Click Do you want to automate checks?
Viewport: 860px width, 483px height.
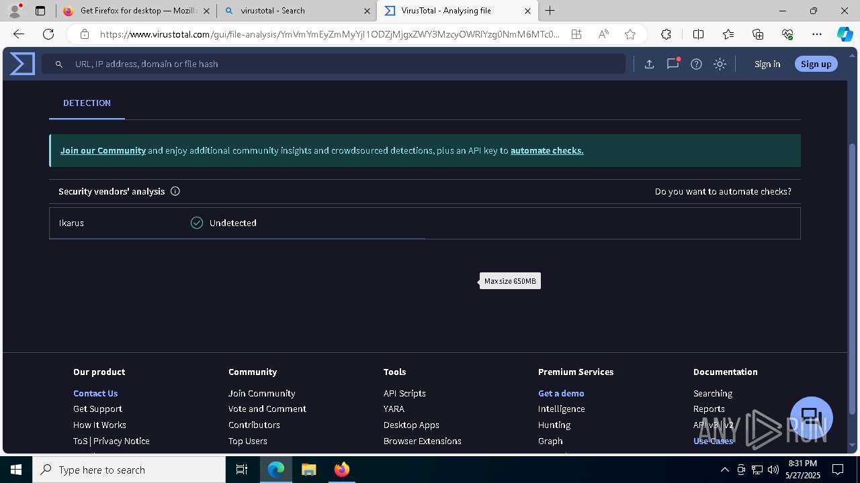(723, 191)
